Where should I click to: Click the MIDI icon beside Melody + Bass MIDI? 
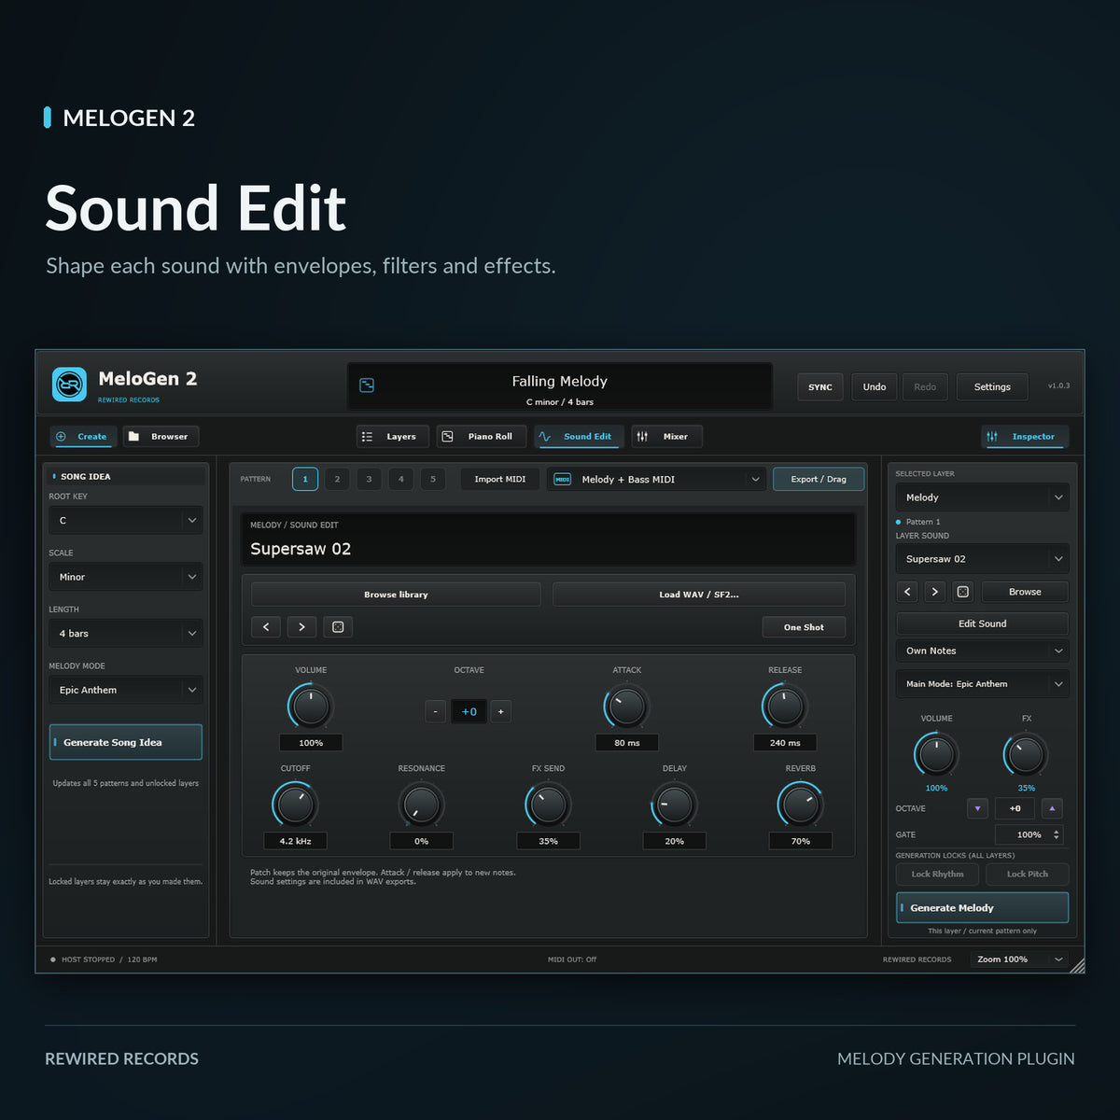click(563, 479)
